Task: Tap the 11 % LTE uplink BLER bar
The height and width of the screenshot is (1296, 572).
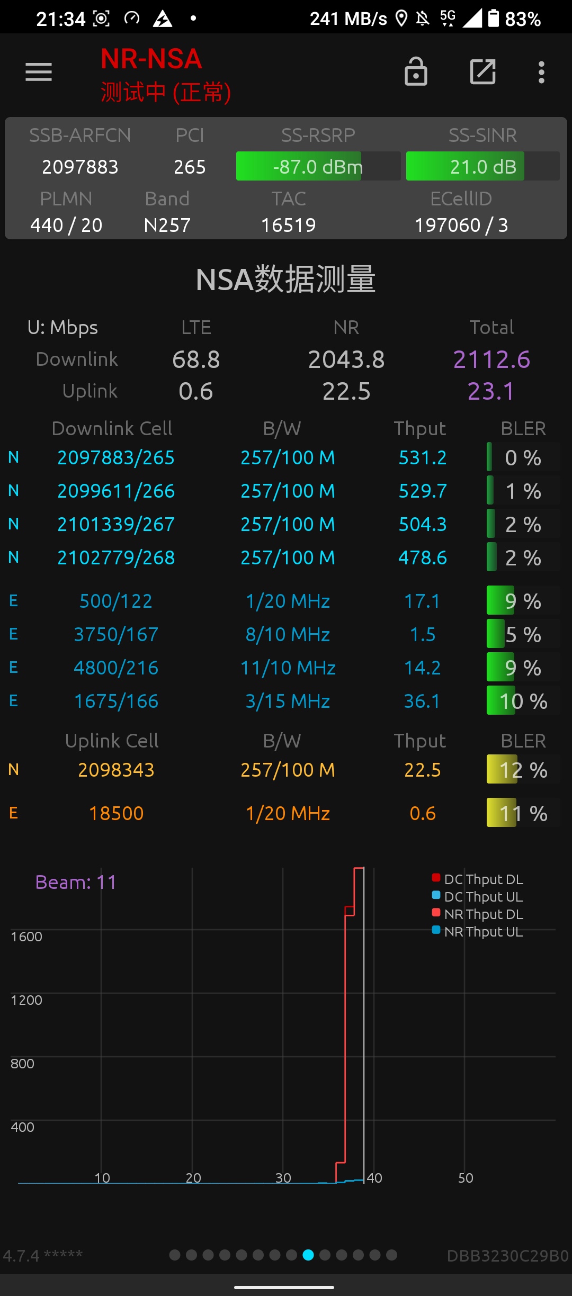Action: 523,813
